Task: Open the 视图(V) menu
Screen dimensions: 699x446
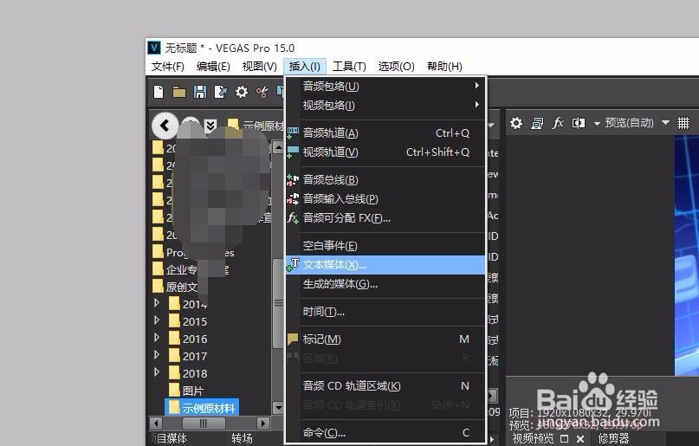Action: [260, 67]
